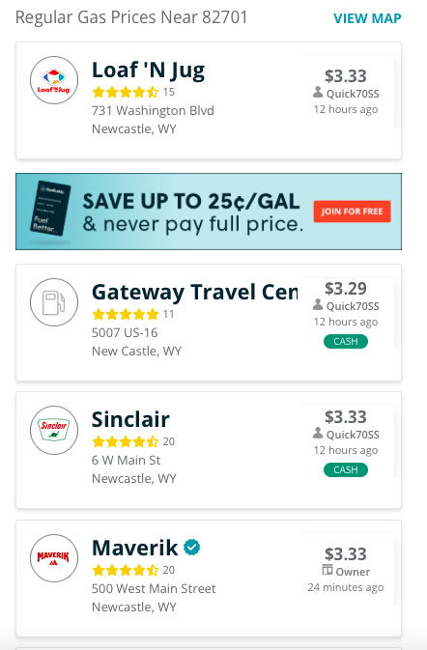Image resolution: width=427 pixels, height=650 pixels.
Task: Click the CASH badge under Sinclair's price
Action: 346,469
